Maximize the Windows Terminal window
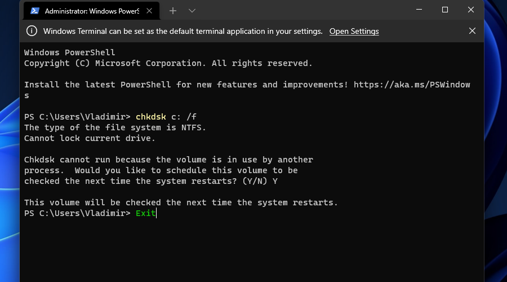This screenshot has width=507, height=282. coord(445,10)
